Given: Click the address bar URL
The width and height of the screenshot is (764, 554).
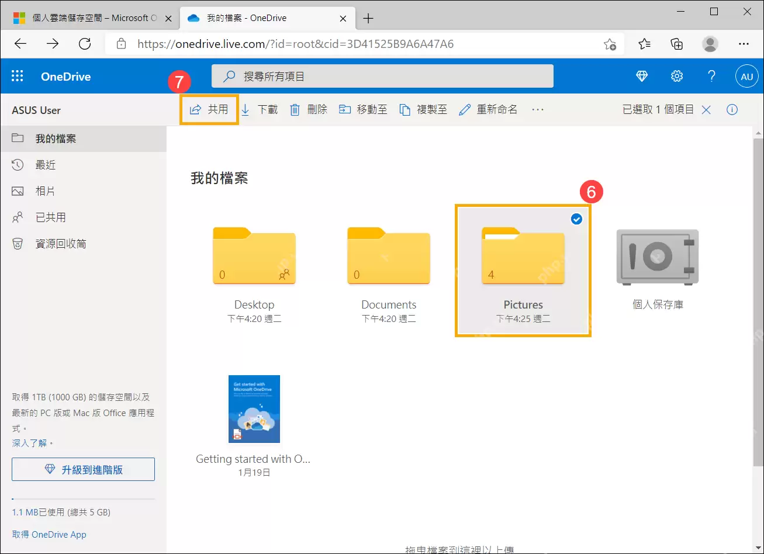Looking at the screenshot, I should point(295,44).
